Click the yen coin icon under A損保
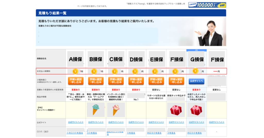Image resolution: width=264 pixels, height=138 pixels. (75, 72)
